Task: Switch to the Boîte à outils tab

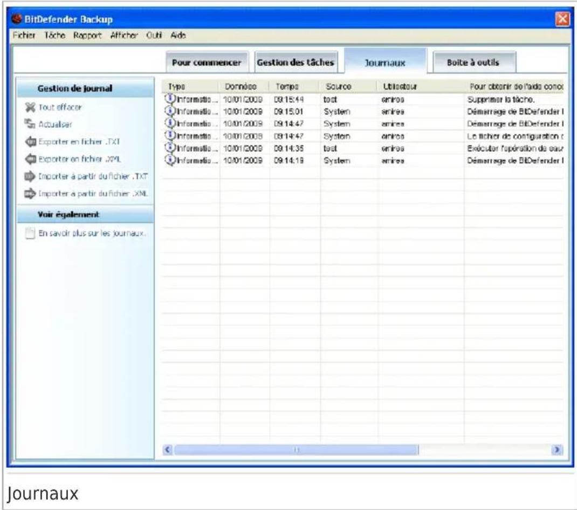Action: 473,62
